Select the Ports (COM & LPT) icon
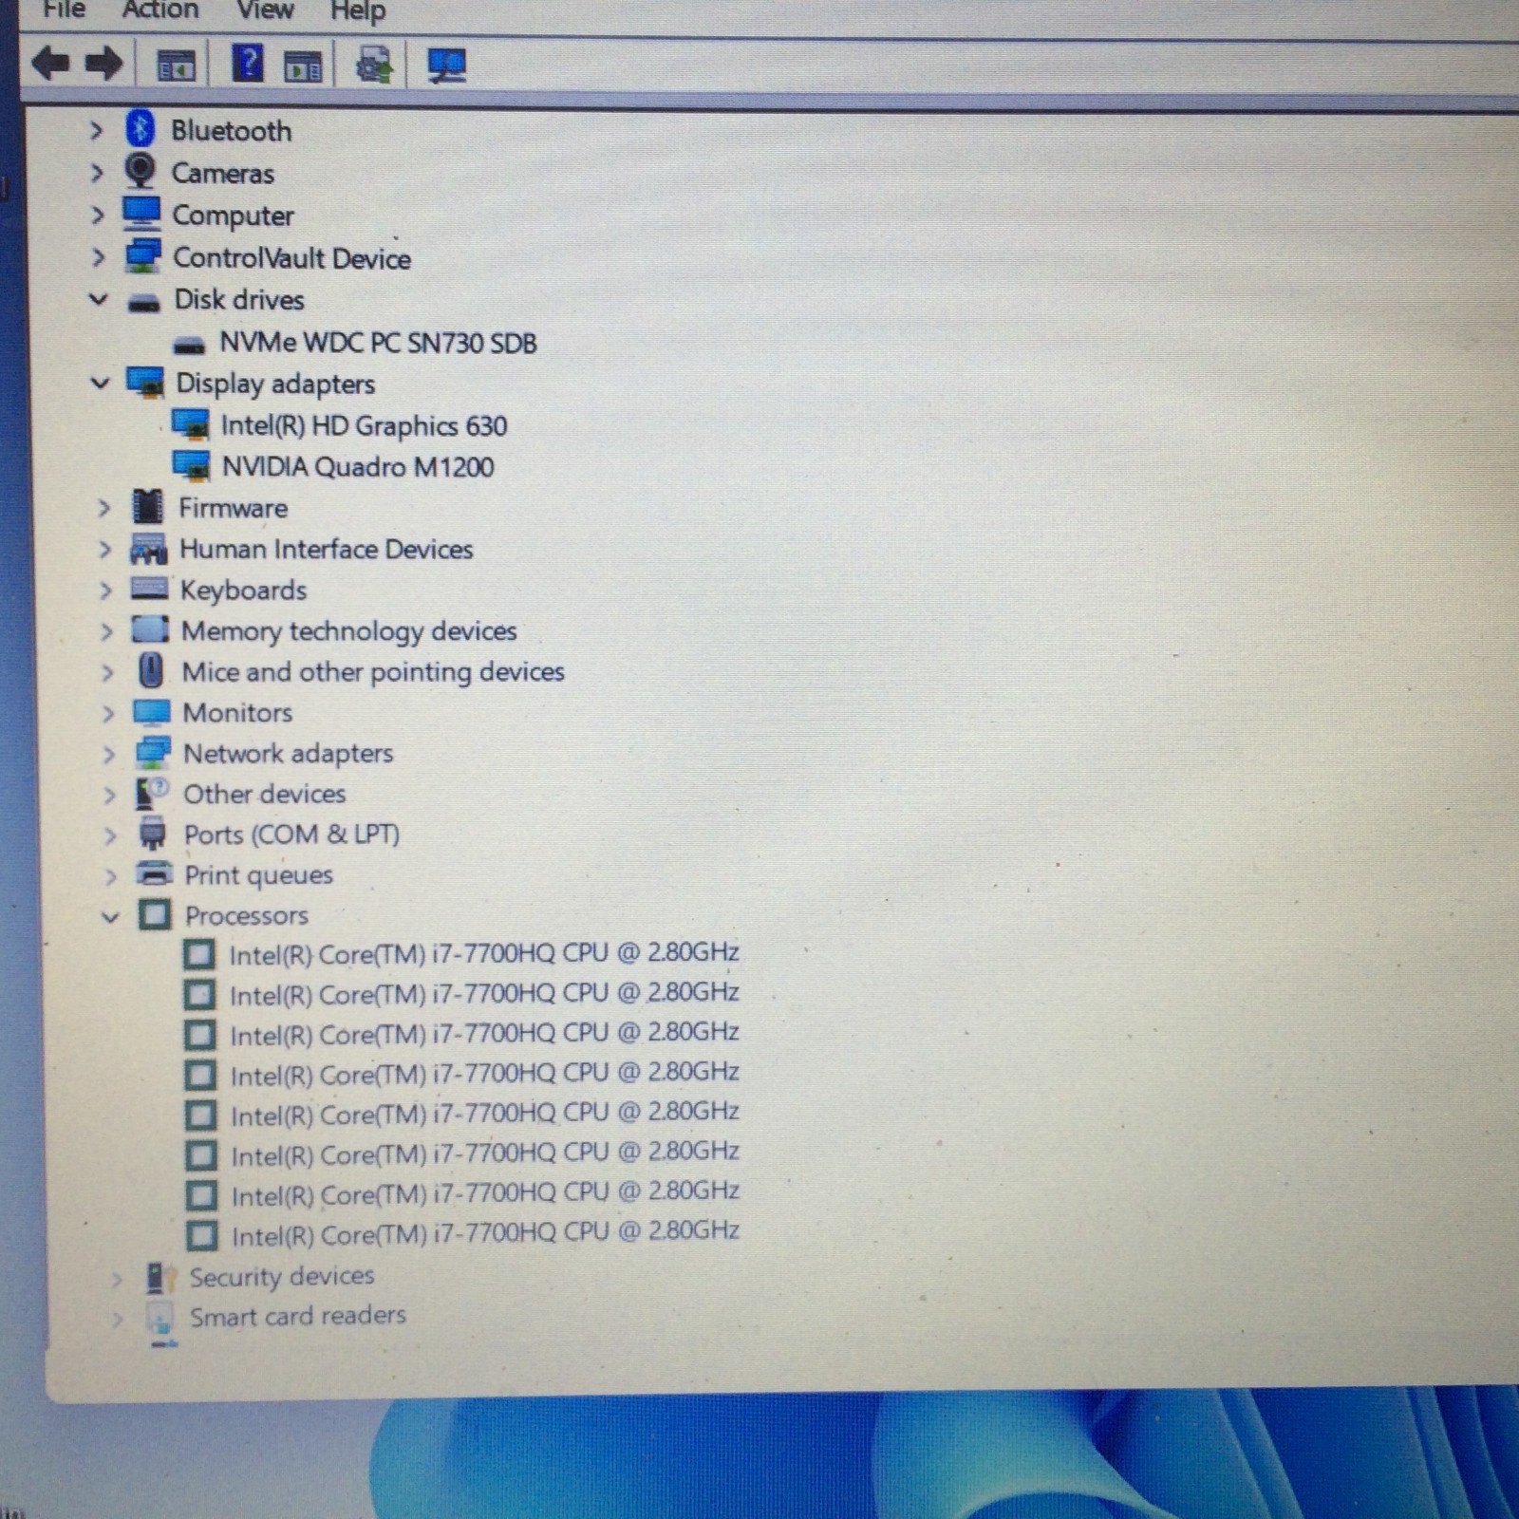The height and width of the screenshot is (1519, 1519). [152, 834]
